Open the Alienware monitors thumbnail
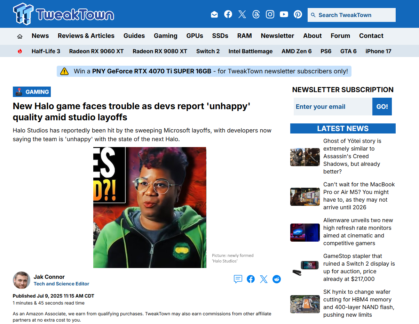419x324 pixels. coord(305,233)
